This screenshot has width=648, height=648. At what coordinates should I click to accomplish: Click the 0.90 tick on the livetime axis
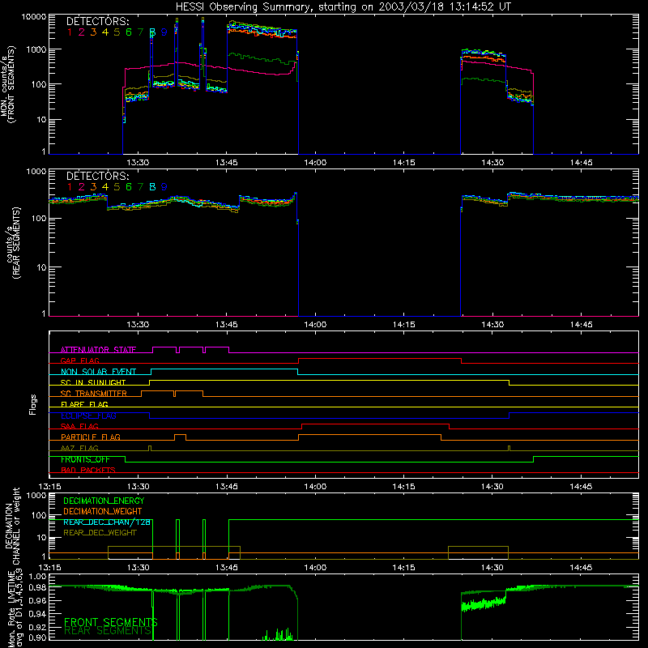[38, 637]
